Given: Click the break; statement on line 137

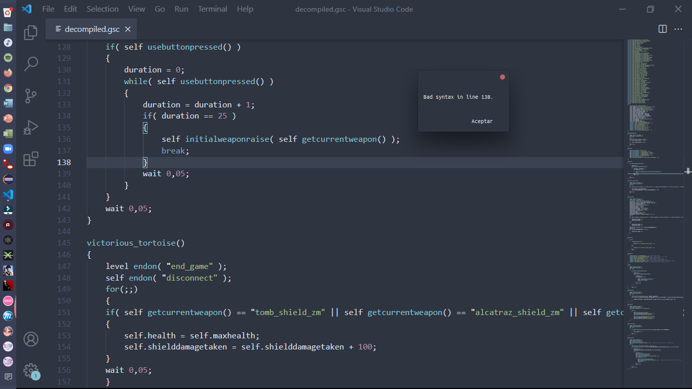Looking at the screenshot, I should pyautogui.click(x=175, y=151).
